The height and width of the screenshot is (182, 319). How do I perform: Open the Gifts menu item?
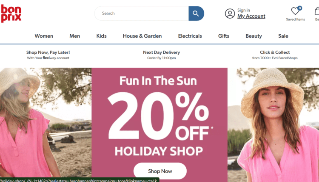coord(224,36)
